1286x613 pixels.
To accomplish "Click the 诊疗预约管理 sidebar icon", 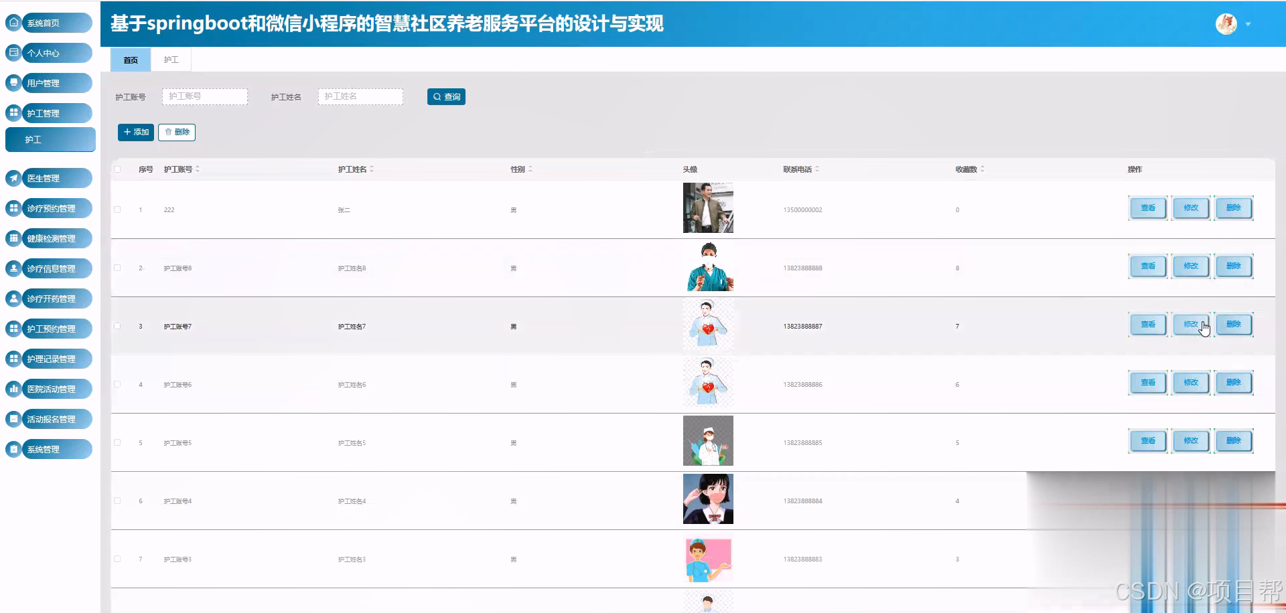I will point(13,207).
